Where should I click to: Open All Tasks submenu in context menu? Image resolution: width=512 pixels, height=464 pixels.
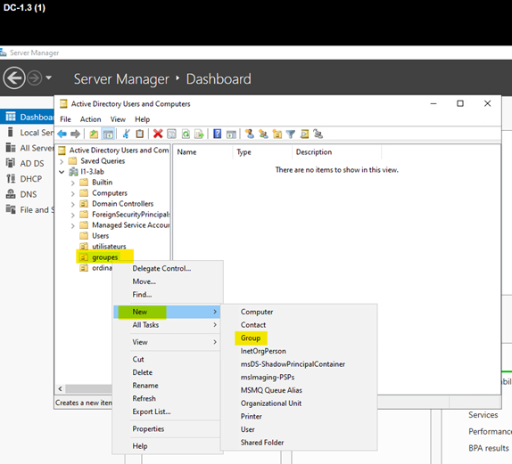pyautogui.click(x=167, y=325)
